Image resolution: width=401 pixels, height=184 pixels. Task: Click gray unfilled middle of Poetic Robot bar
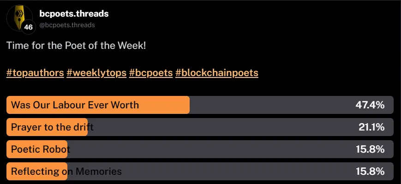[x=212, y=149]
